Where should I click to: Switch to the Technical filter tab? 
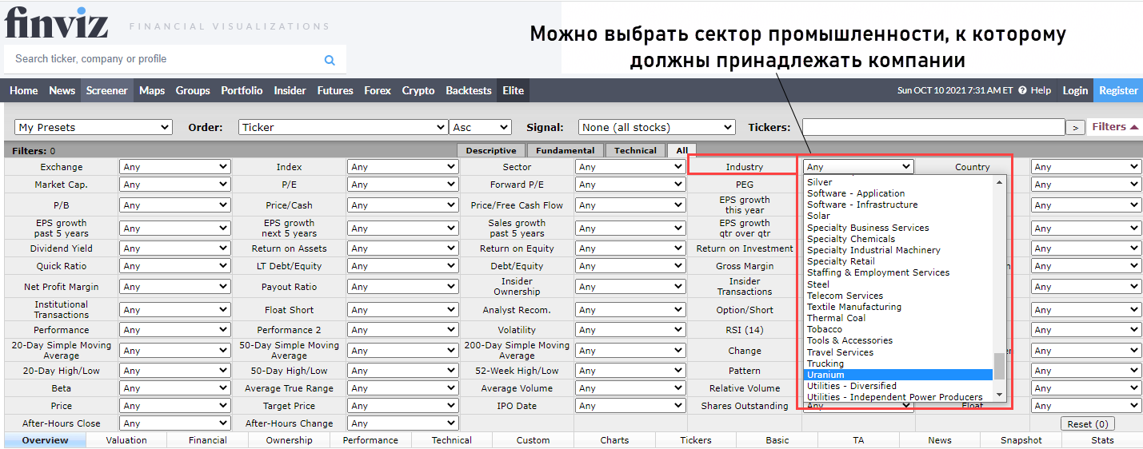point(635,150)
